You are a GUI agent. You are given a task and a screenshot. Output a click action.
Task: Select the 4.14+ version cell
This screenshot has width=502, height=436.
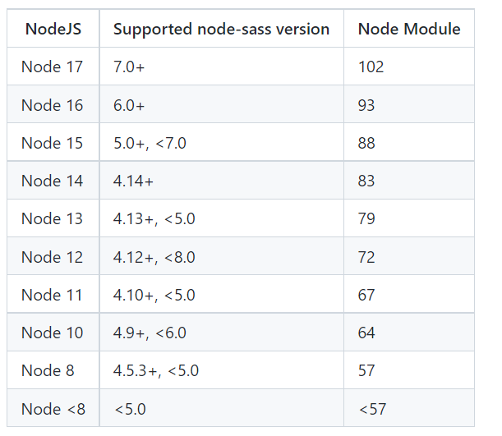click(133, 181)
